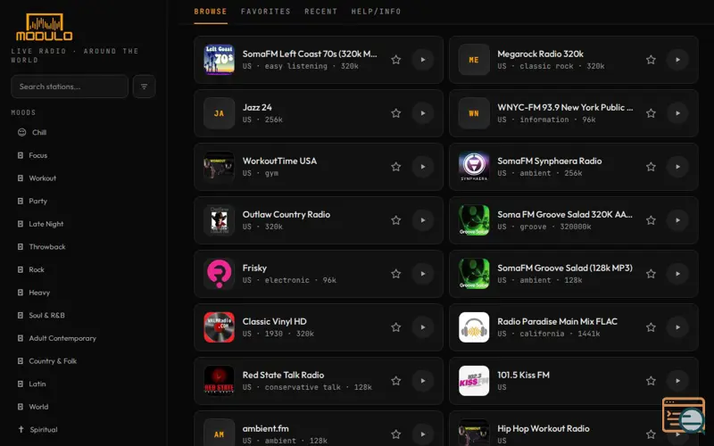This screenshot has width=714, height=446.
Task: Favorite WNYC-FM 93.9 station
Action: pos(652,113)
